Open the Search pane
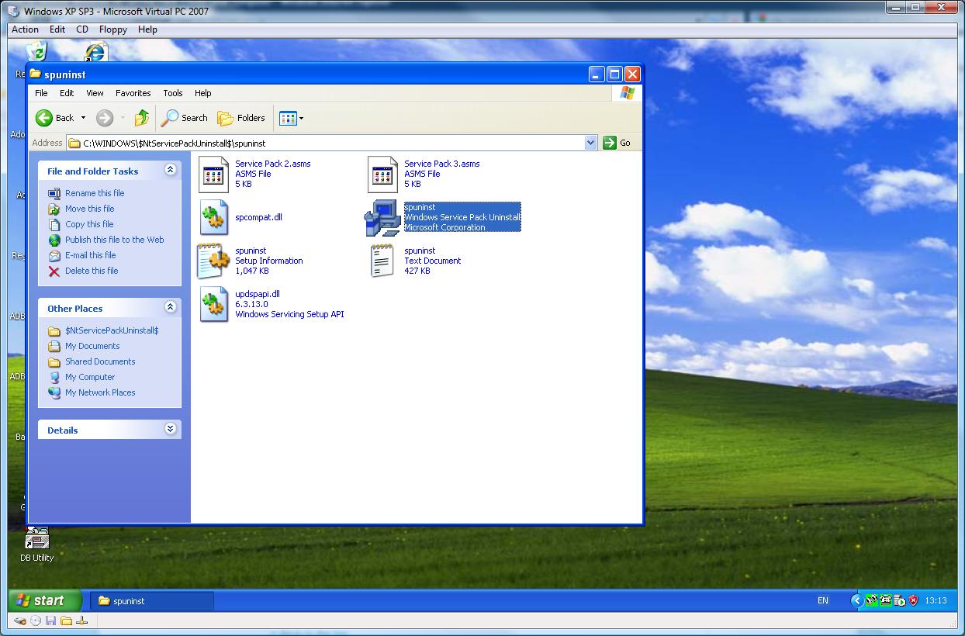The width and height of the screenshot is (965, 636). pyautogui.click(x=185, y=118)
